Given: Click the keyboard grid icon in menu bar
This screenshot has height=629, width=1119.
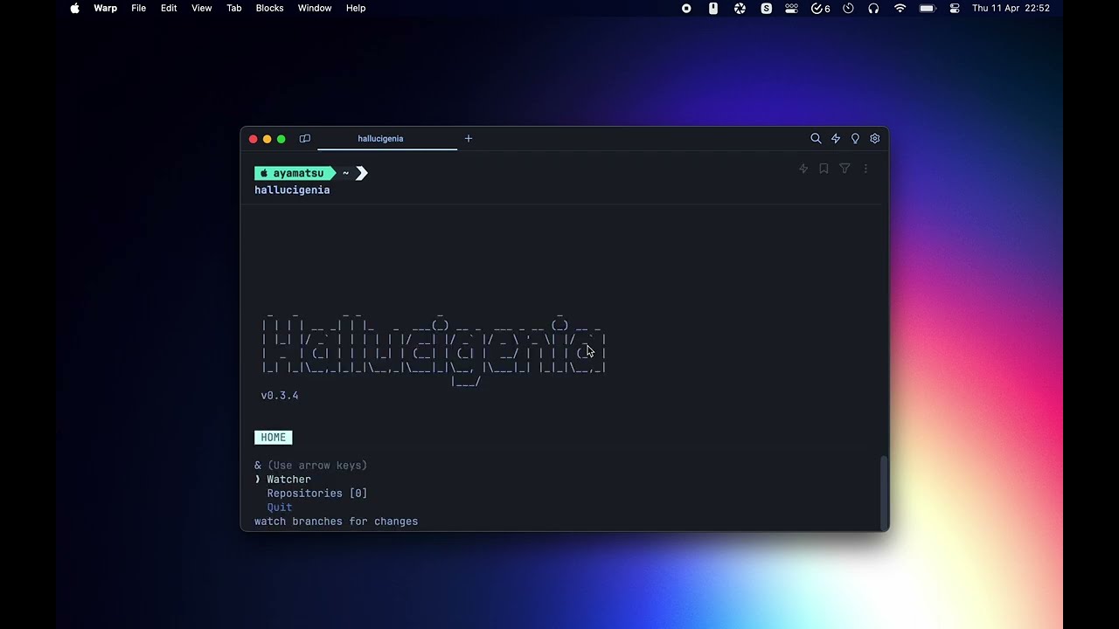Looking at the screenshot, I should [x=791, y=8].
